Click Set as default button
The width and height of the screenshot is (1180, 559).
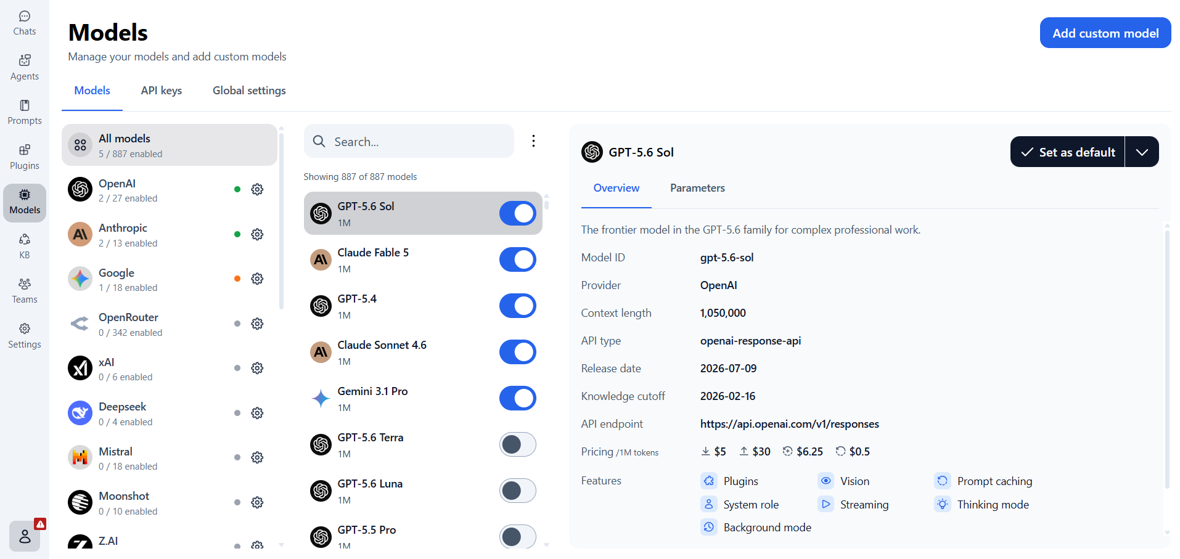(x=1068, y=152)
